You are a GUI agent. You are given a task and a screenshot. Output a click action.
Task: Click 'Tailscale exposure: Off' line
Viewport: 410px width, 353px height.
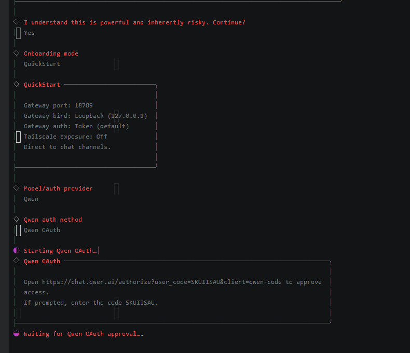pos(65,137)
